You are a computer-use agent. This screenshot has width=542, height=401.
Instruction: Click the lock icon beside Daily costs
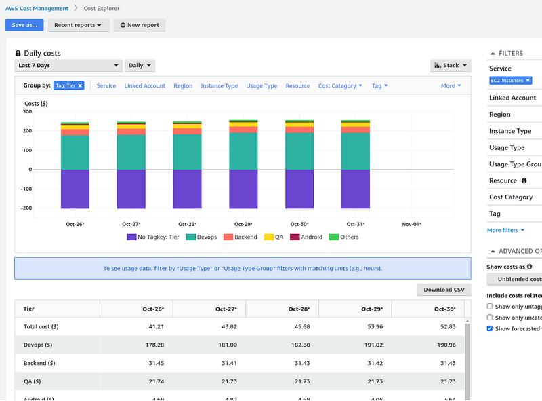(18, 53)
